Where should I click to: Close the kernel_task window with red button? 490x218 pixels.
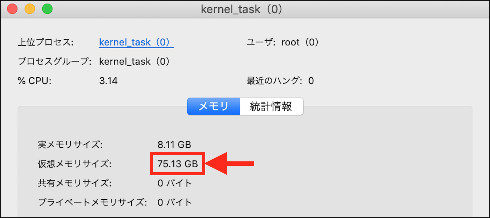(12, 9)
